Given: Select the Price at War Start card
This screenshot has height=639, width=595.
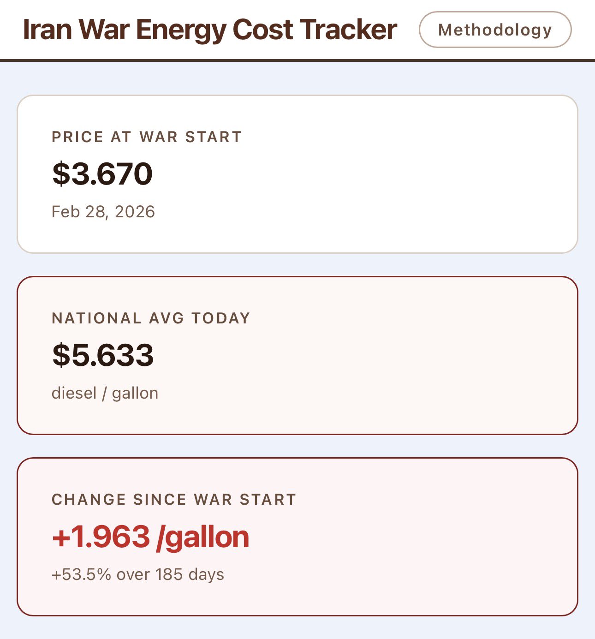Looking at the screenshot, I should point(297,174).
